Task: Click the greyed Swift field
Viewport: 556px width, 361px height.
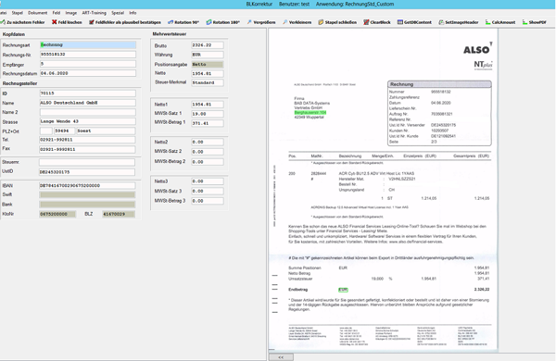Action: tap(87, 195)
